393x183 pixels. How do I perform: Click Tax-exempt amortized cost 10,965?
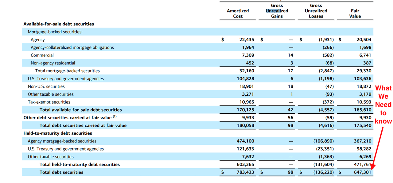pos(247,102)
